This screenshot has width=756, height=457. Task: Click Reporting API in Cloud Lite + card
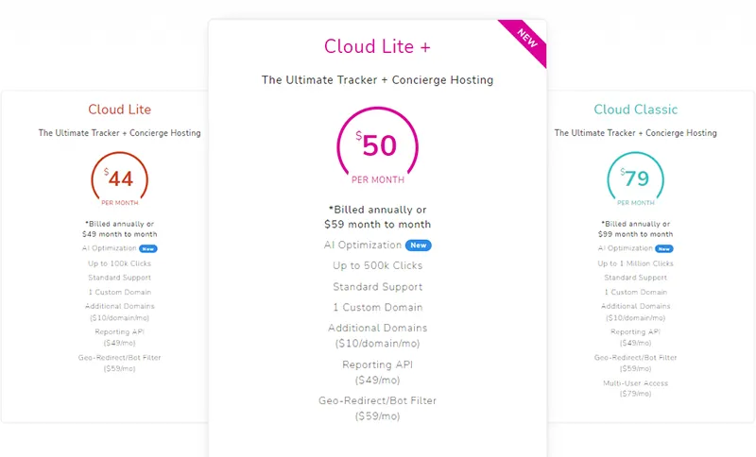tap(378, 364)
